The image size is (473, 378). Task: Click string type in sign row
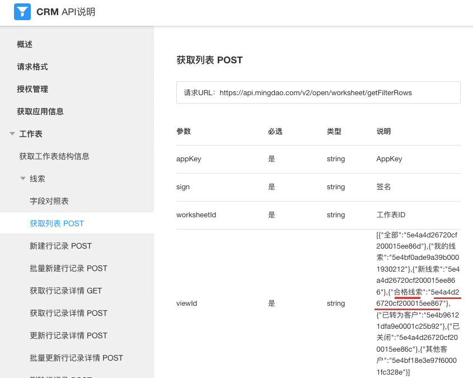tap(336, 187)
